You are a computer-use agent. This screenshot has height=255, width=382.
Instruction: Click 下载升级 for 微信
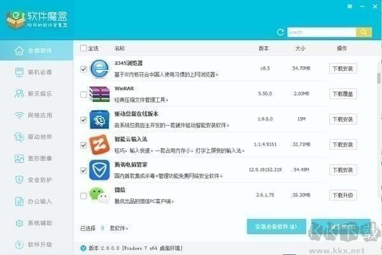pos(343,195)
